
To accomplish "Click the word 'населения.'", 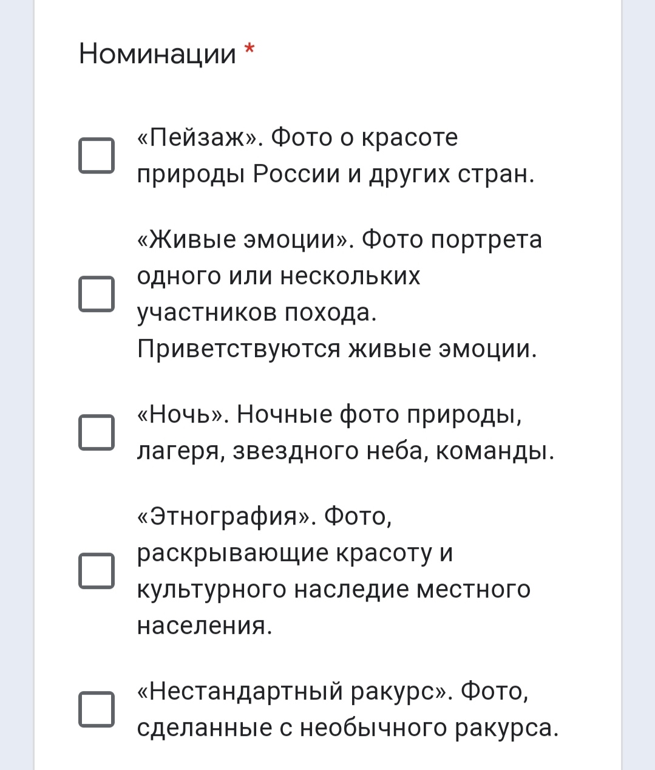I will point(205,626).
